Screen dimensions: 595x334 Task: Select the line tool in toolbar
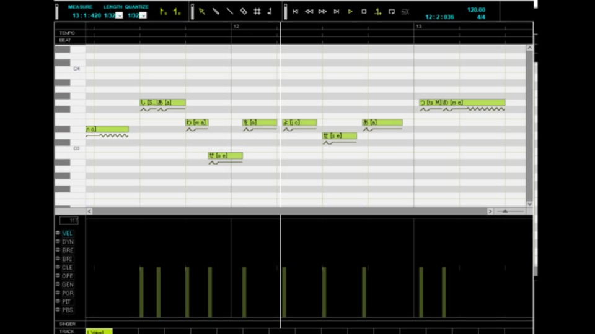click(229, 12)
